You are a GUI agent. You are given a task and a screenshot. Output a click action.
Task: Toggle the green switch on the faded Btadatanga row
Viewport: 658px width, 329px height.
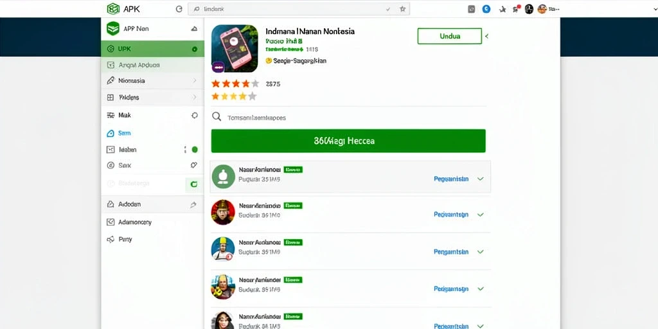tap(193, 184)
